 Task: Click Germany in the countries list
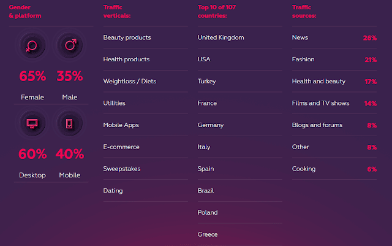coord(211,125)
